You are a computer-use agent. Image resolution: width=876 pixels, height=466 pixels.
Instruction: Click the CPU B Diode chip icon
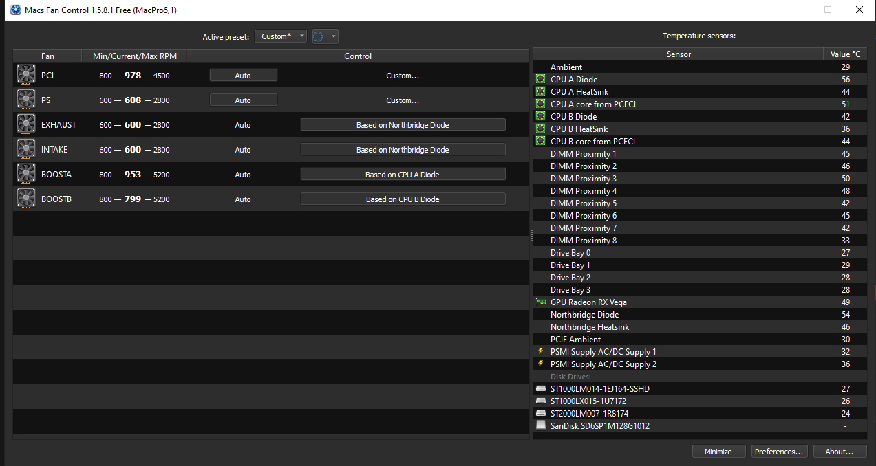540,117
